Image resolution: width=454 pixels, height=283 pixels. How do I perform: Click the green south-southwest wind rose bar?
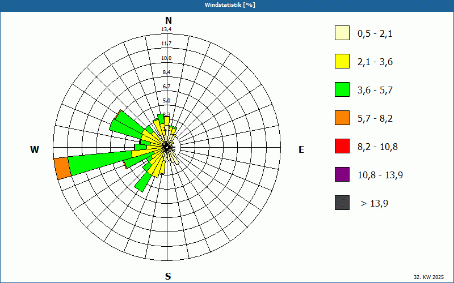tap(144, 181)
